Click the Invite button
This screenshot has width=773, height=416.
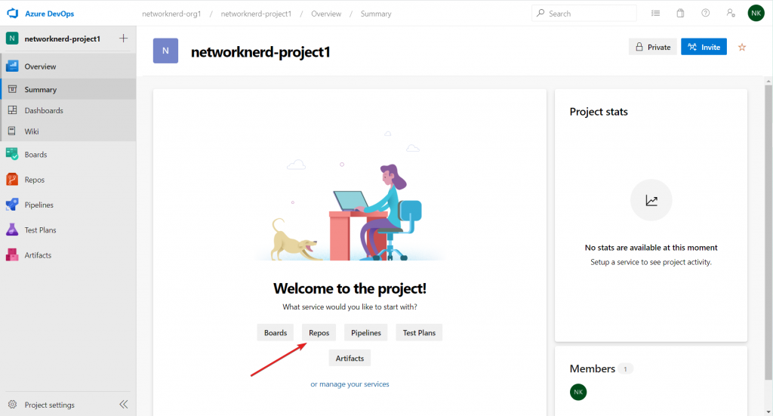pos(704,47)
